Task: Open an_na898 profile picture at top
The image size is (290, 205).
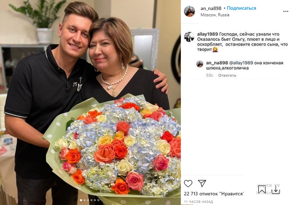Action: (x=190, y=11)
